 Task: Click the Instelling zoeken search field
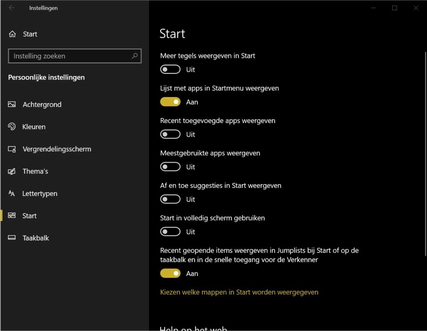coord(75,56)
